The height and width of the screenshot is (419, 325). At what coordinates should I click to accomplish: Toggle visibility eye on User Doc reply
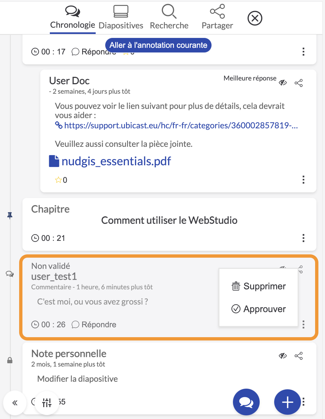tap(283, 82)
